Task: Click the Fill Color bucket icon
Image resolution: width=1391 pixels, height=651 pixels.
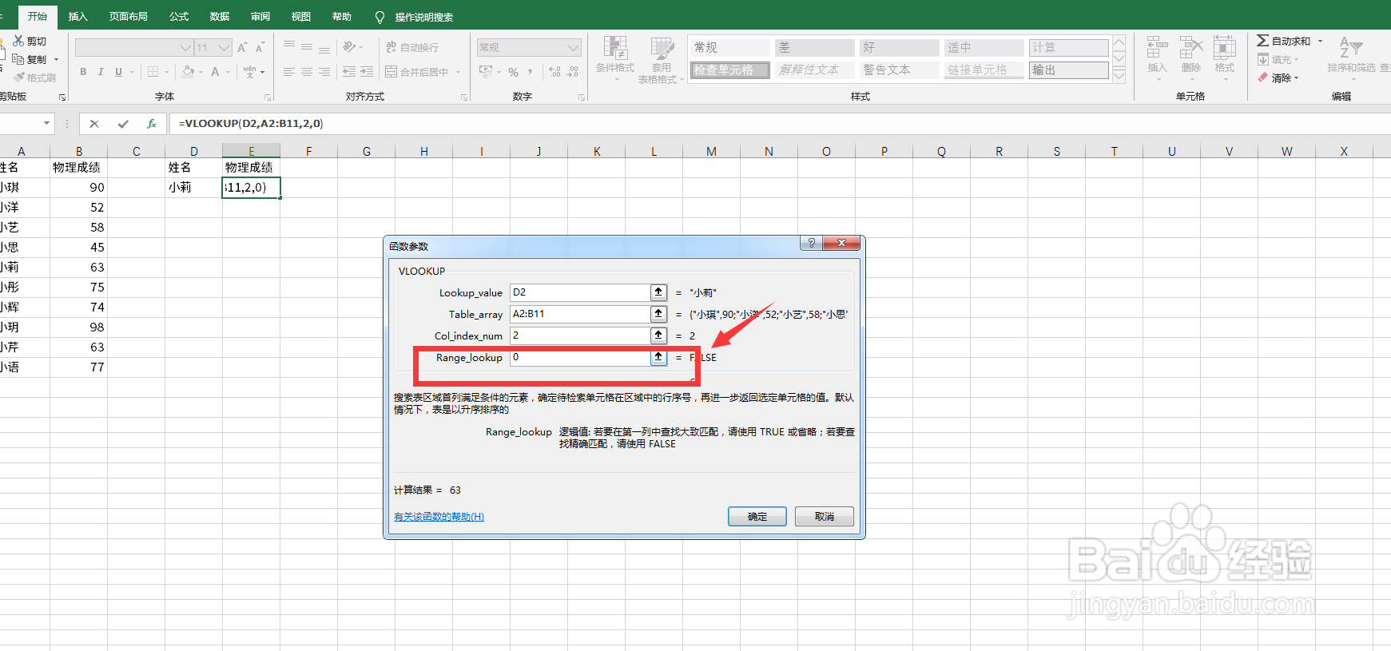Action: pyautogui.click(x=189, y=72)
